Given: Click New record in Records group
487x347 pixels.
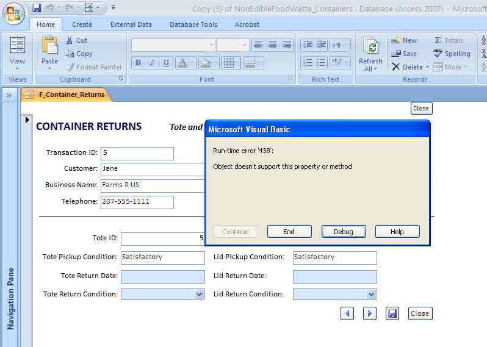Looking at the screenshot, I should [x=404, y=40].
